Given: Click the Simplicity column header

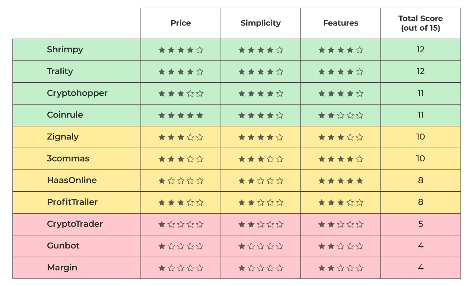Looking at the screenshot, I should [260, 23].
